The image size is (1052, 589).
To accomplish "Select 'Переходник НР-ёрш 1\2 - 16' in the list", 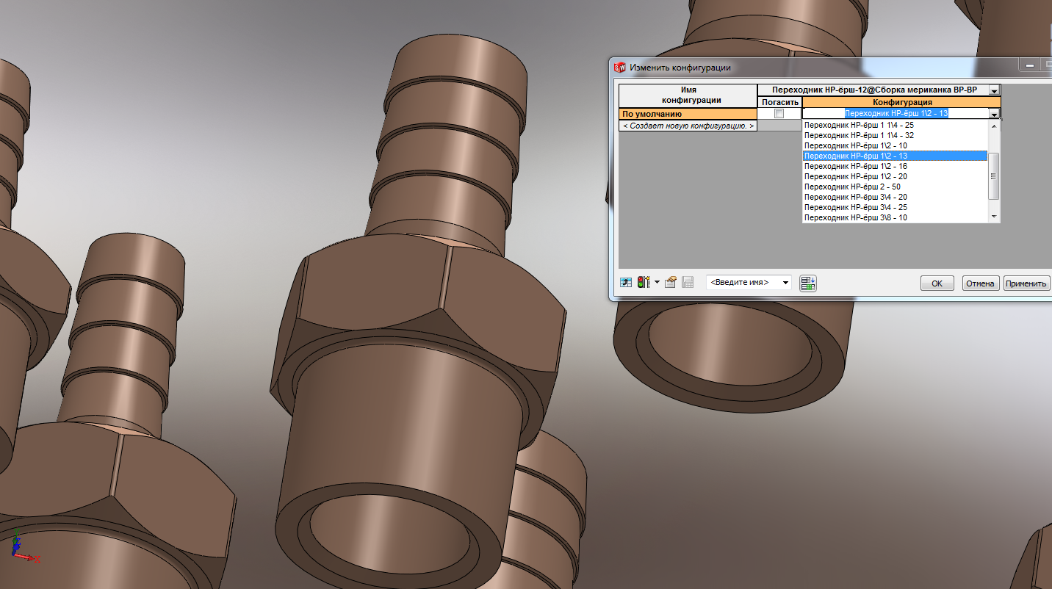I will 895,166.
